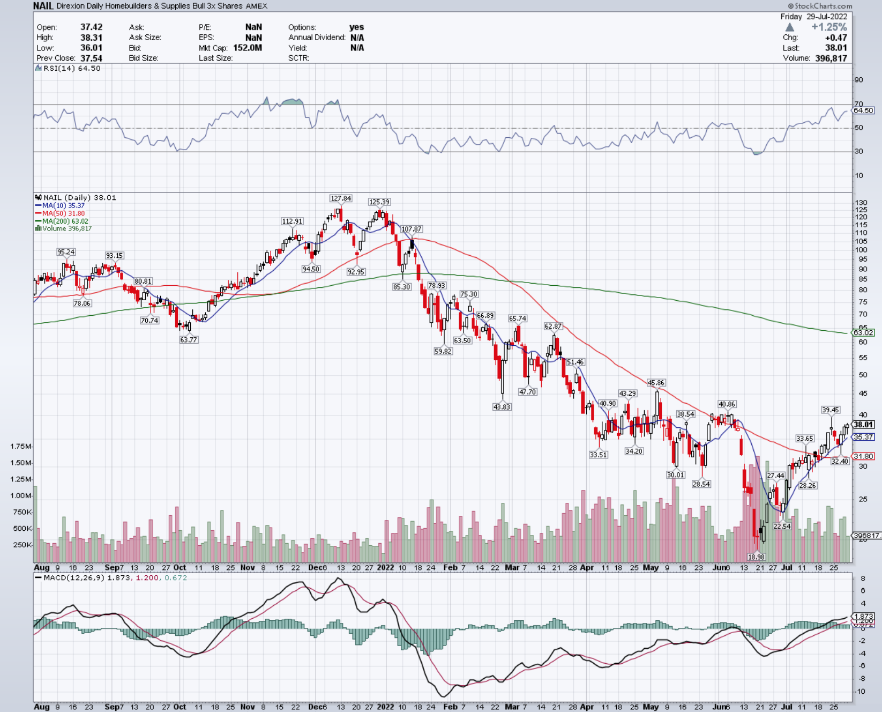The height and width of the screenshot is (712, 882).
Task: Click the Volume 396,817 legend entry
Action: point(63,228)
